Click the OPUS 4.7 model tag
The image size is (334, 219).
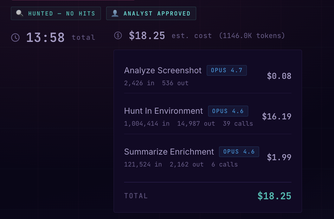pyautogui.click(x=227, y=70)
